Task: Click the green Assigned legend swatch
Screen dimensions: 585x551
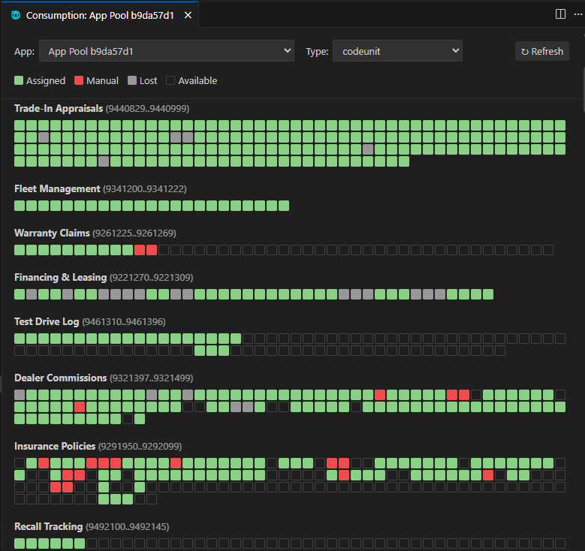Action: click(19, 80)
